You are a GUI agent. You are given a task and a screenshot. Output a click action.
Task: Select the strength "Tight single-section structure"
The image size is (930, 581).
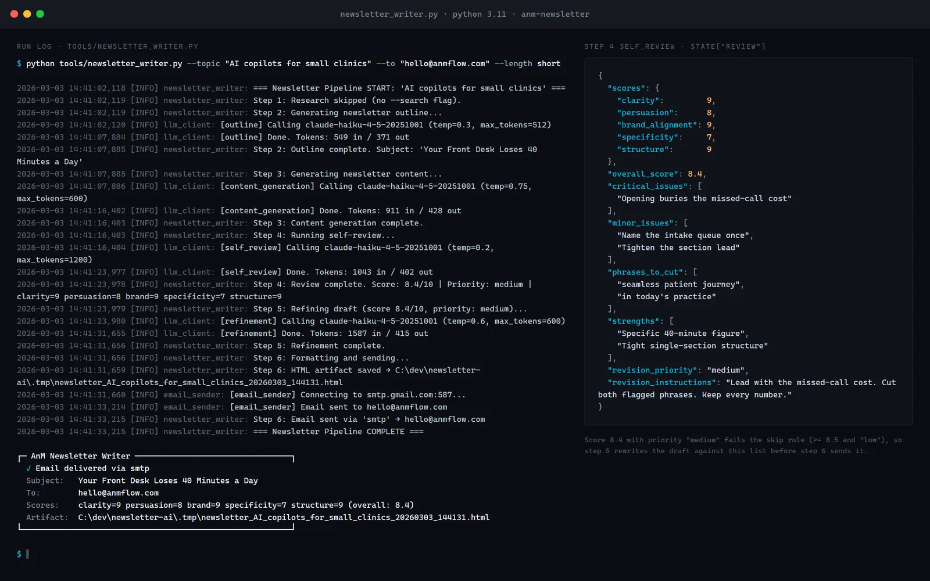693,346
